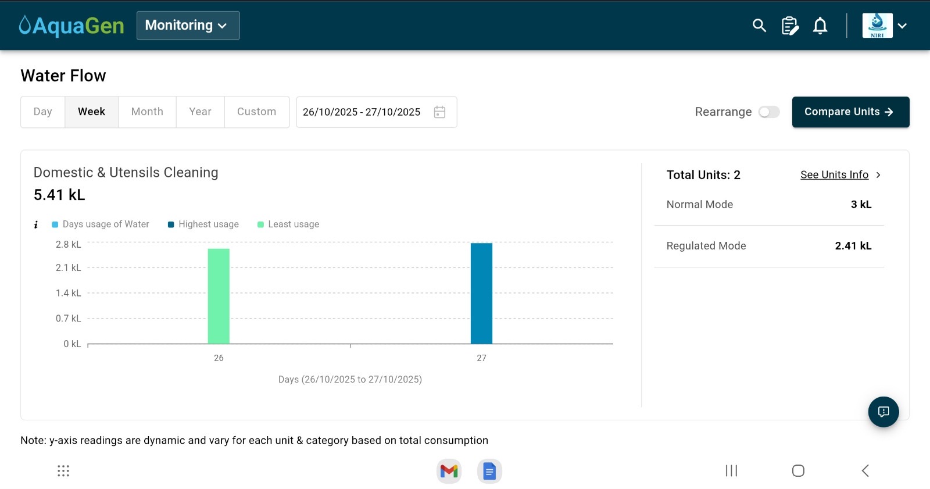
Task: Open Google Docs from the taskbar
Action: [489, 471]
